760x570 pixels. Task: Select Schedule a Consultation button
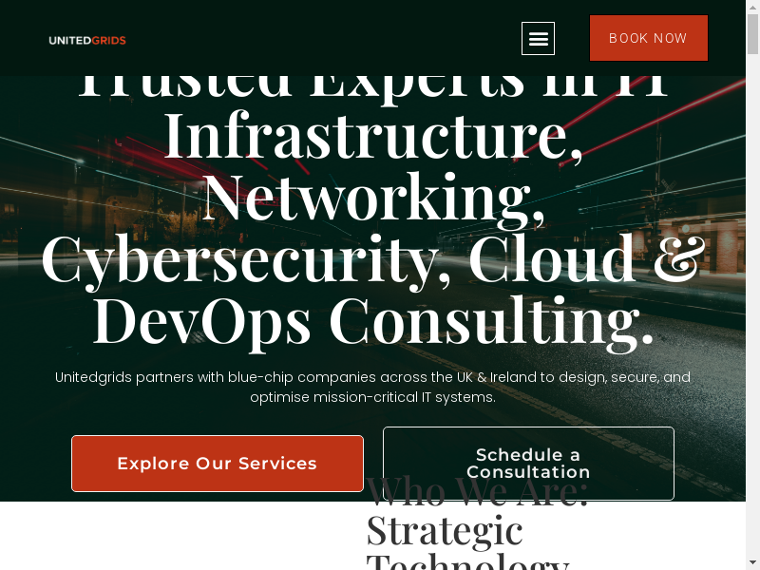point(528,464)
